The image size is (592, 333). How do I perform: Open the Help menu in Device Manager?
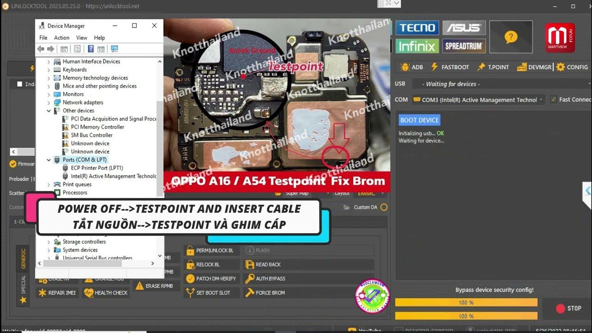[x=99, y=38]
